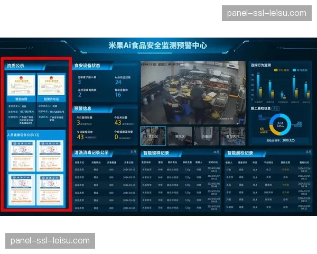The height and width of the screenshot is (254, 317).
Task: Toggle the yellow 今日违规 legend entry
Action: [282, 70]
